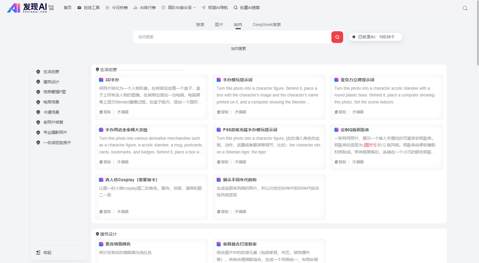The width and height of the screenshot is (479, 263).
Task: Click the page vertical scrollbar
Action: [x=477, y=34]
